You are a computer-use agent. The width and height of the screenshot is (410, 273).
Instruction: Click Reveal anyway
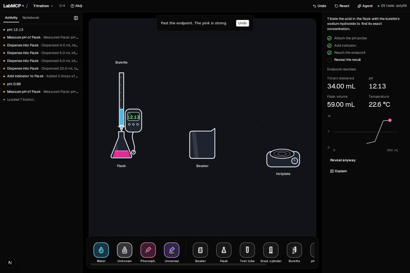pyautogui.click(x=343, y=160)
